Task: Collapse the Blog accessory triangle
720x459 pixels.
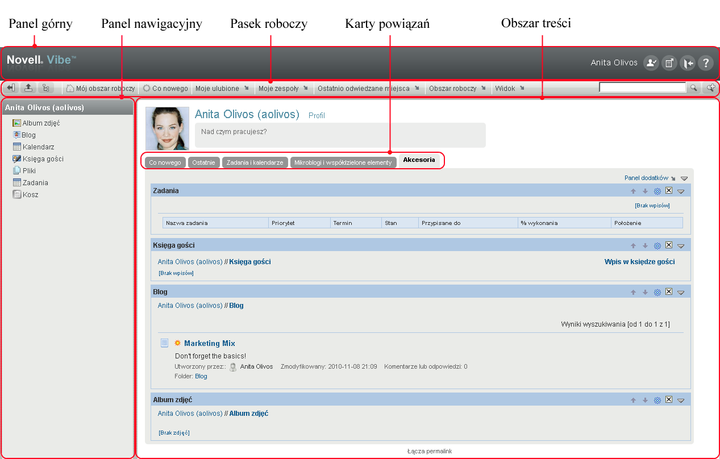Action: (x=681, y=293)
